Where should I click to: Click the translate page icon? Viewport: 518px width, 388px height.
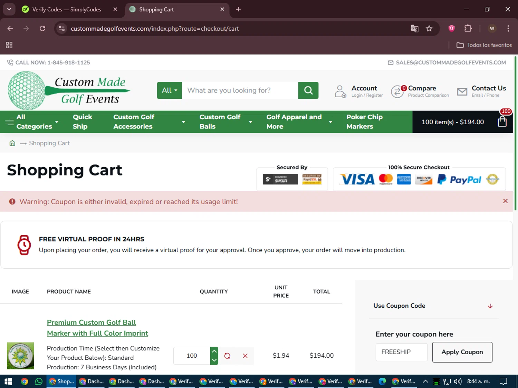point(414,28)
